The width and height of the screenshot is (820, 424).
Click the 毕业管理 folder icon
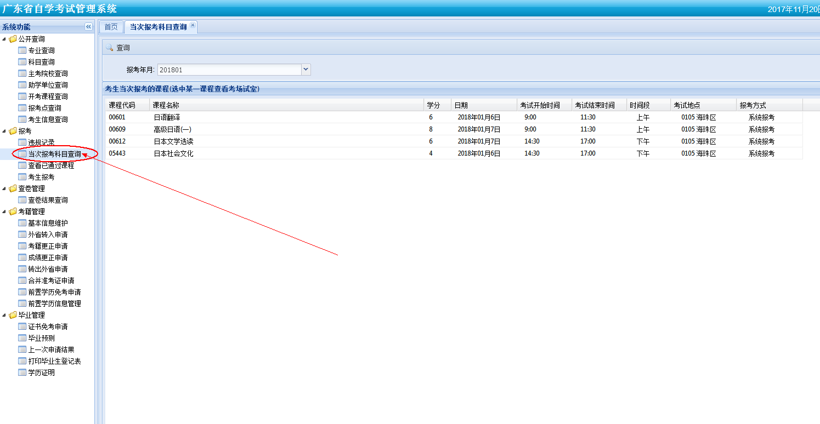point(13,315)
